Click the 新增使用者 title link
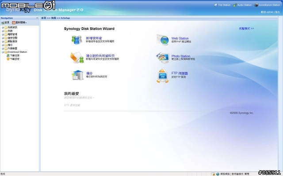This screenshot has width=283, height=176. pos(94,38)
